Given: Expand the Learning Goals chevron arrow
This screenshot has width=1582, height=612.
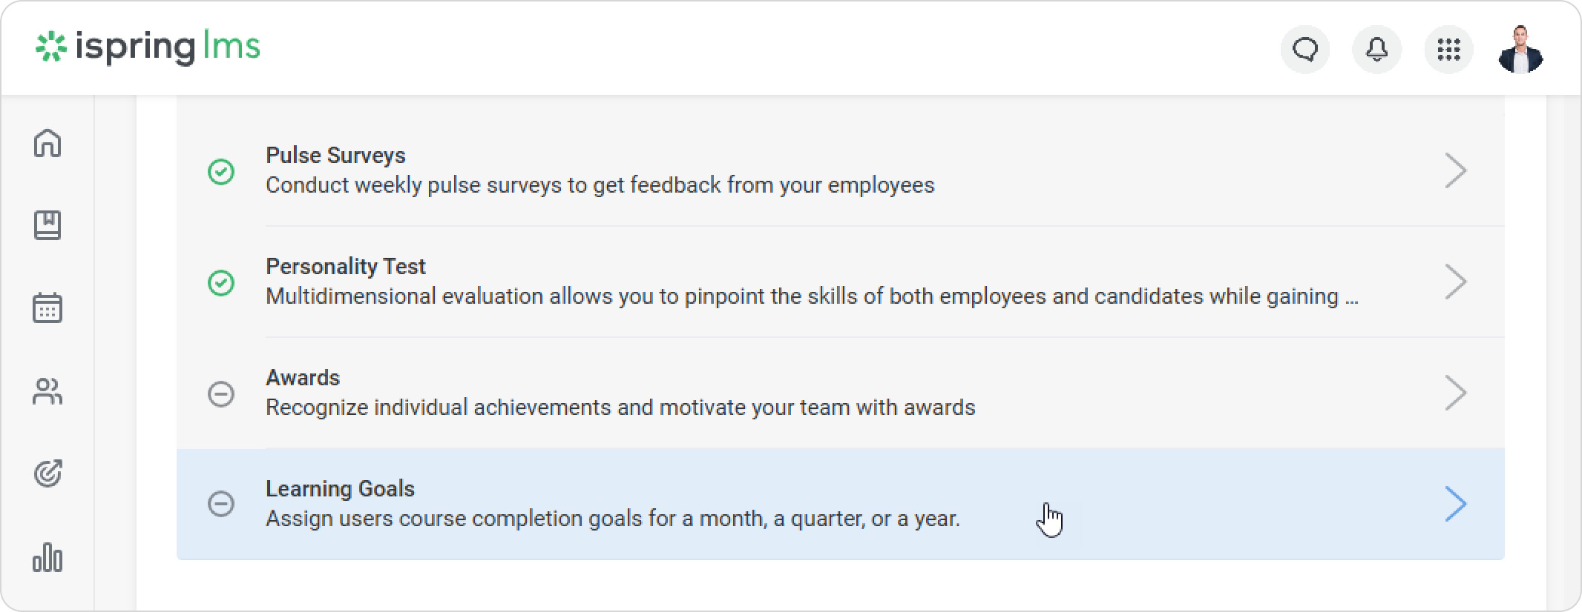Looking at the screenshot, I should click(x=1455, y=504).
